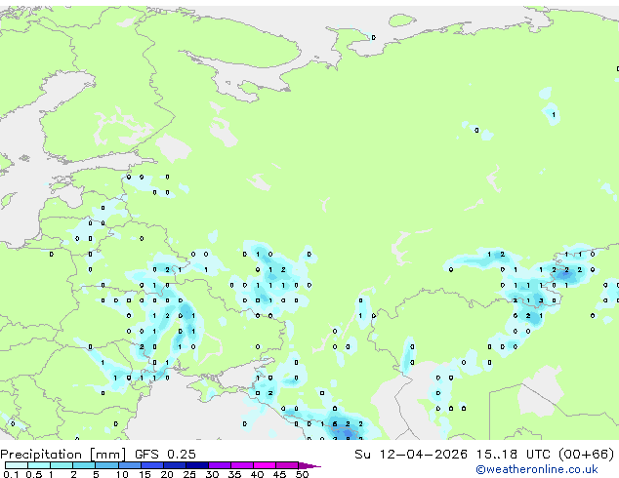619x478 pixels.
Task: Click the "15" legend scale label
Action: point(144,474)
